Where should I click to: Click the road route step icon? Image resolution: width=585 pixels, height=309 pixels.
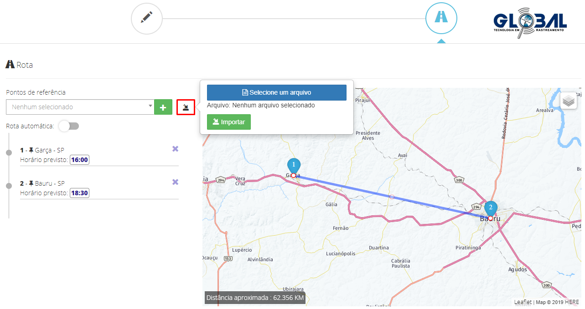[x=441, y=18]
